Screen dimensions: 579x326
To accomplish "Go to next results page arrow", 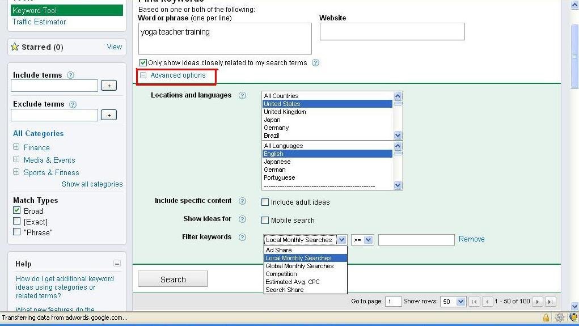I will (538, 302).
